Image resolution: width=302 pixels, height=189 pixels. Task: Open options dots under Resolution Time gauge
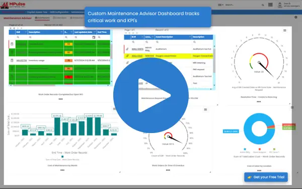(x=259, y=102)
